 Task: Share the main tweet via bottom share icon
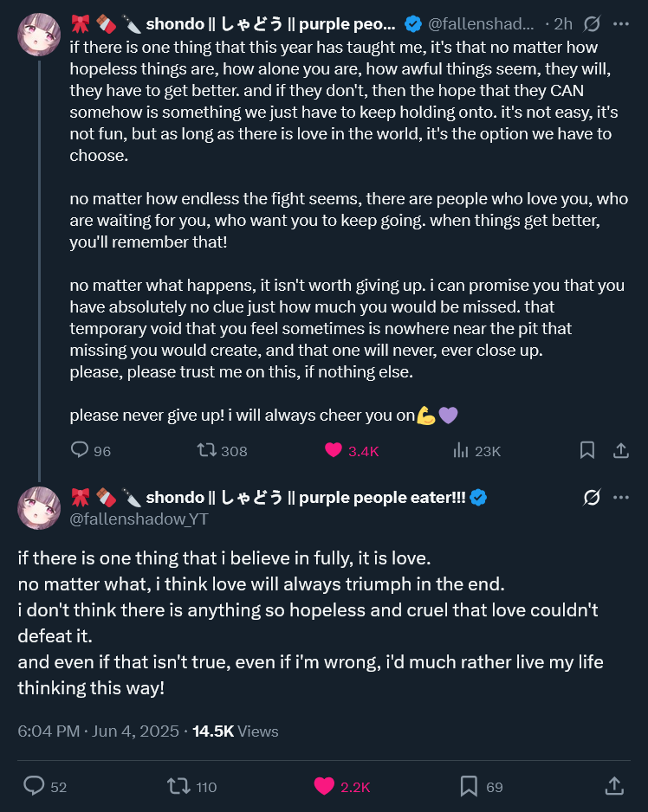[x=613, y=786]
